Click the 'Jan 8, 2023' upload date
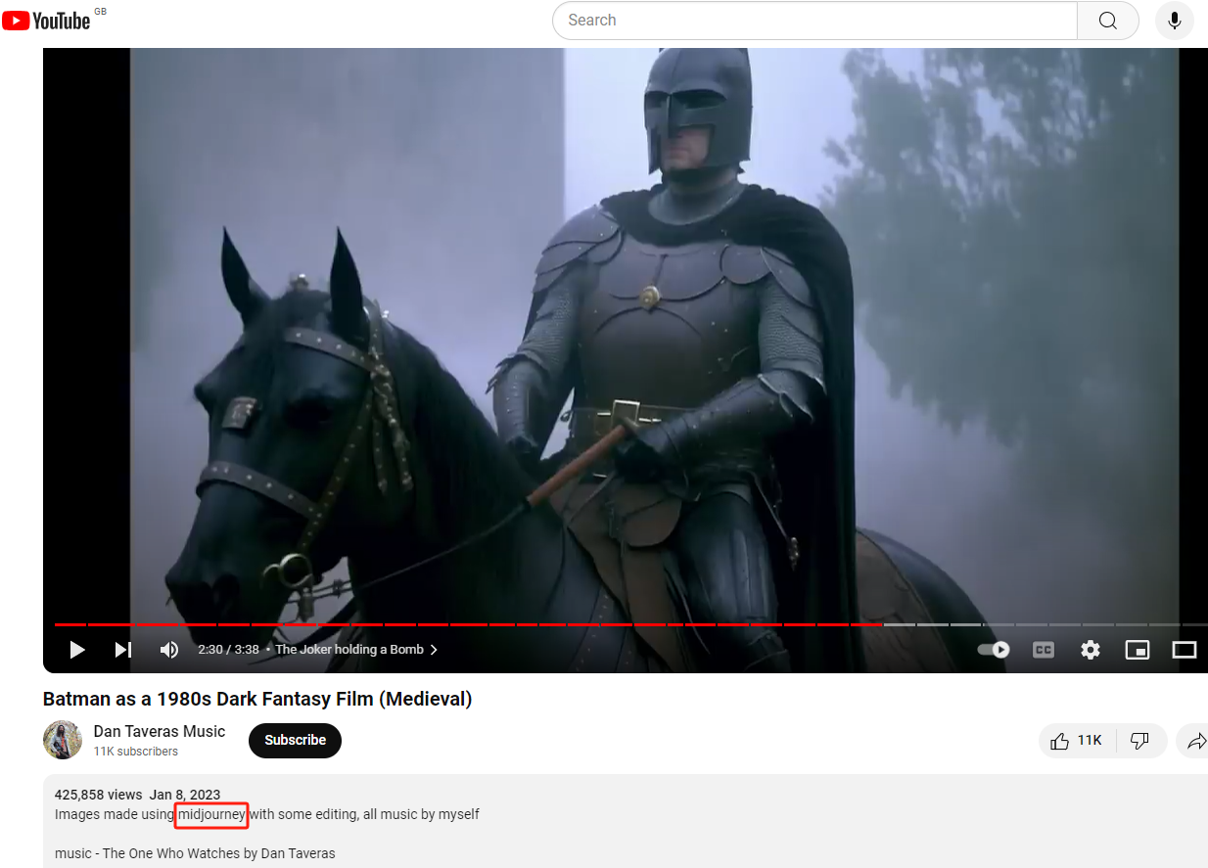 pyautogui.click(x=185, y=795)
